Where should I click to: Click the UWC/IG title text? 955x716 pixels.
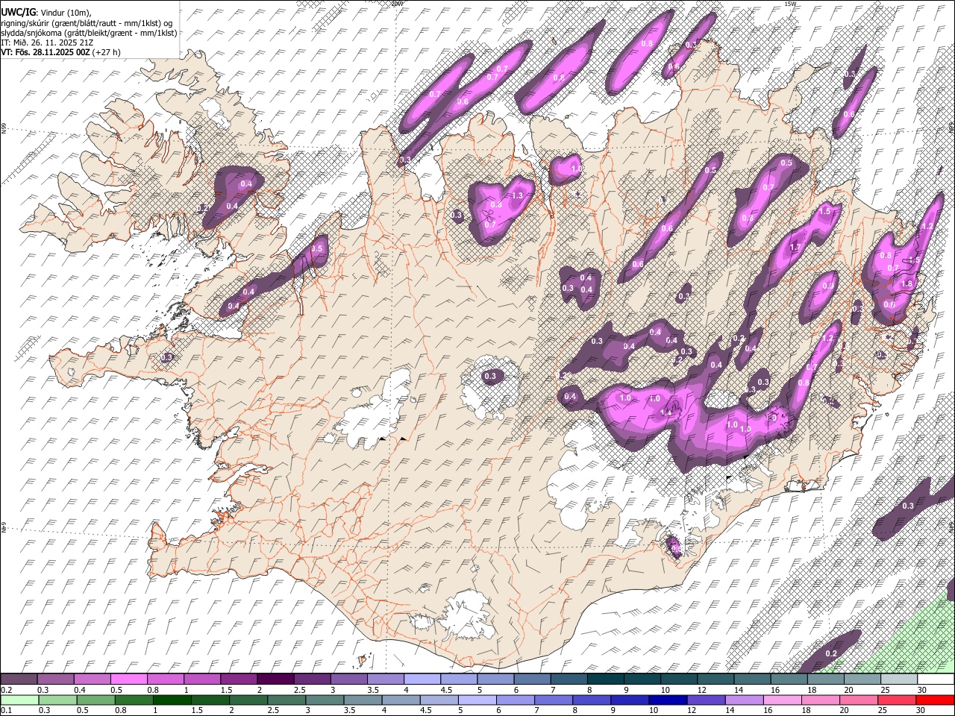coord(18,11)
